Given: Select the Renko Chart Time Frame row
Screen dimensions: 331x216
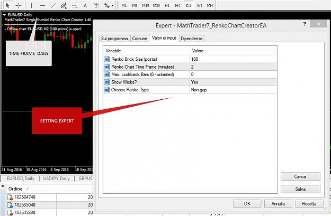Looking at the screenshot, I should (147, 67).
